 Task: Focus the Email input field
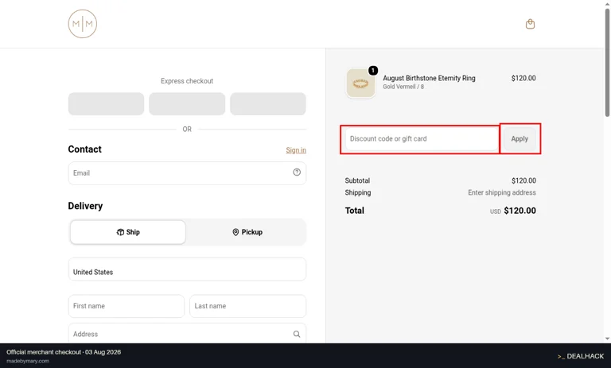[x=187, y=173]
